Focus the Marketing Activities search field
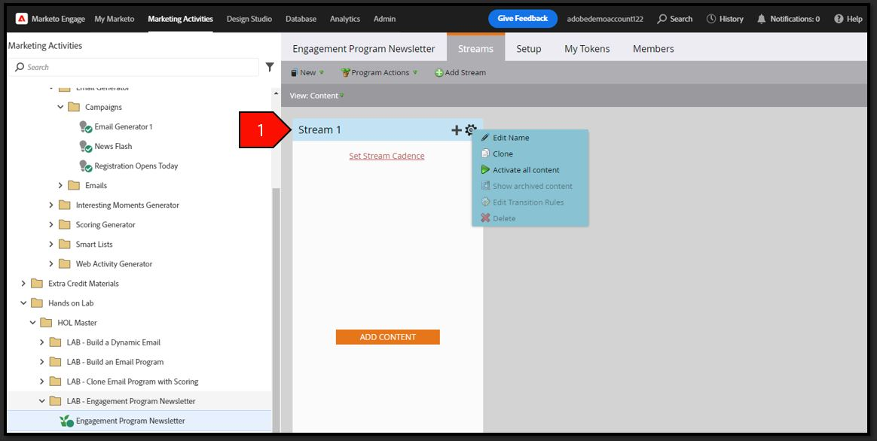 pyautogui.click(x=134, y=67)
